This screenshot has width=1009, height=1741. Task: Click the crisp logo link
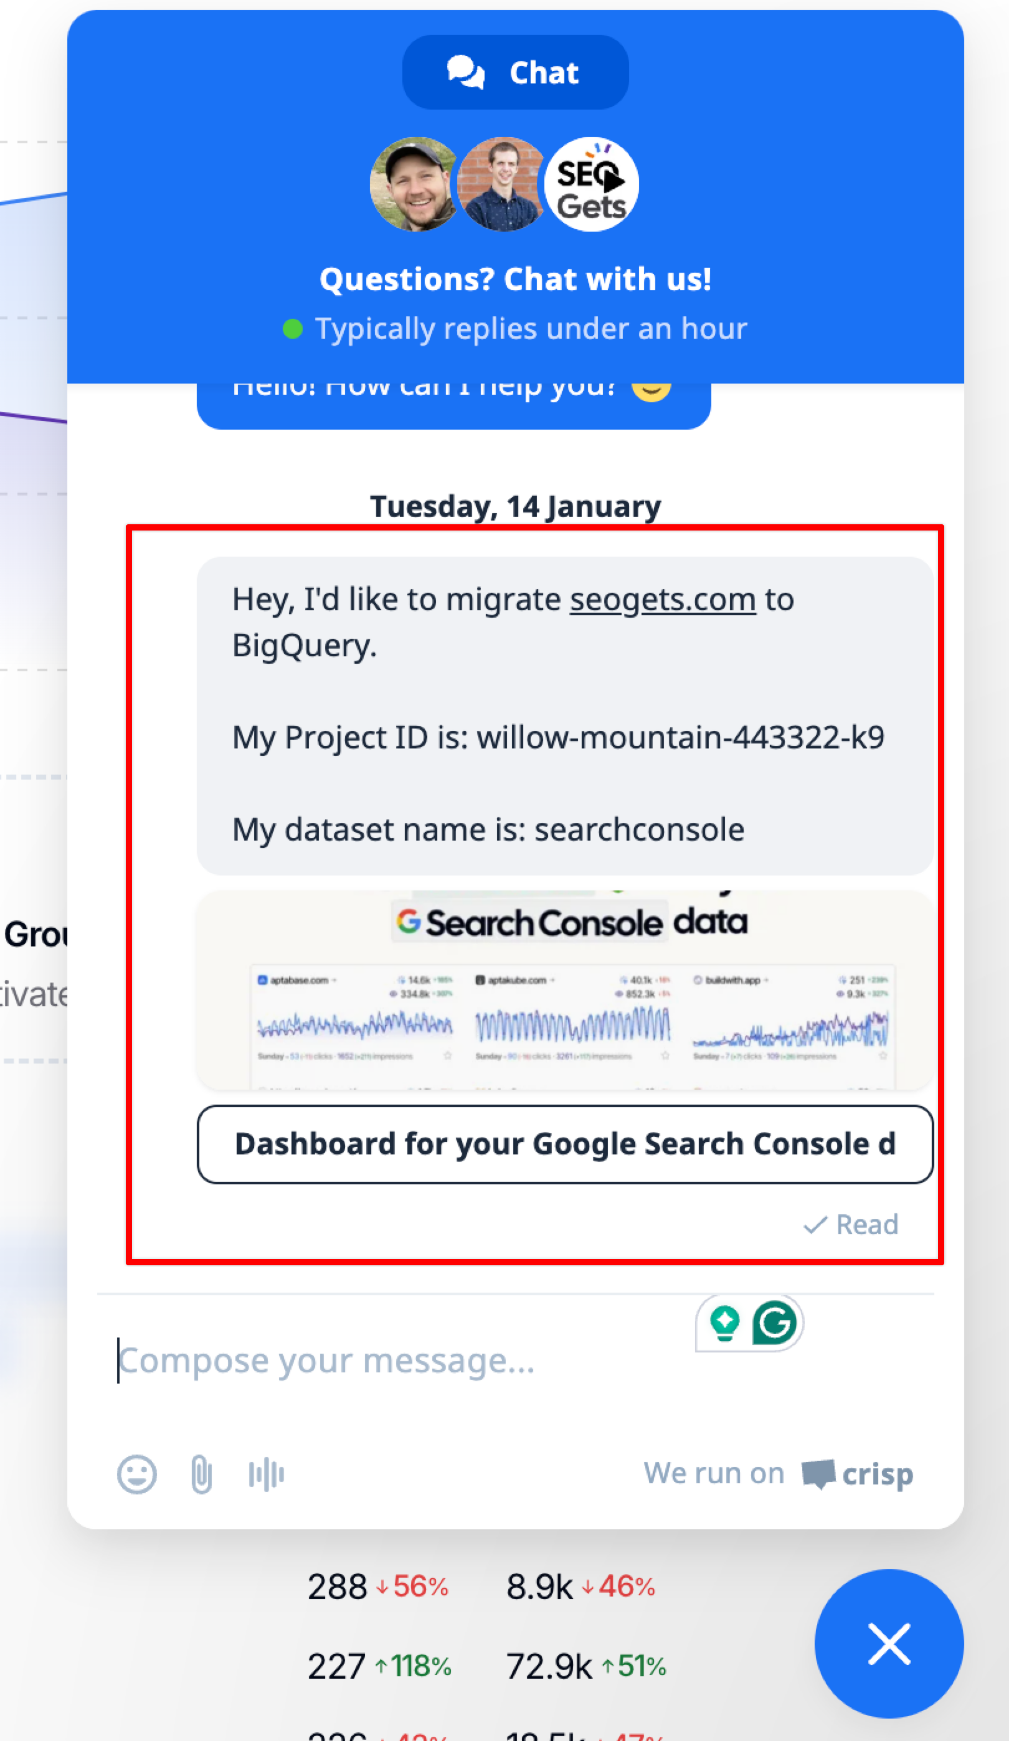(x=858, y=1474)
